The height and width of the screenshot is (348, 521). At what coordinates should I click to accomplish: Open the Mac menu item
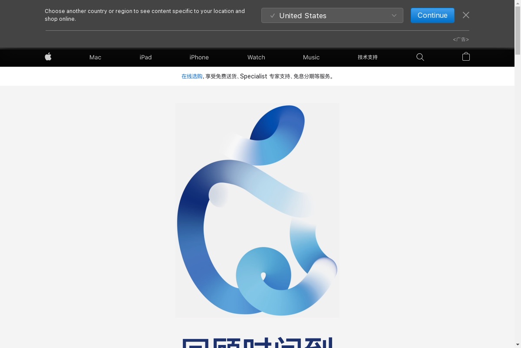click(x=96, y=57)
